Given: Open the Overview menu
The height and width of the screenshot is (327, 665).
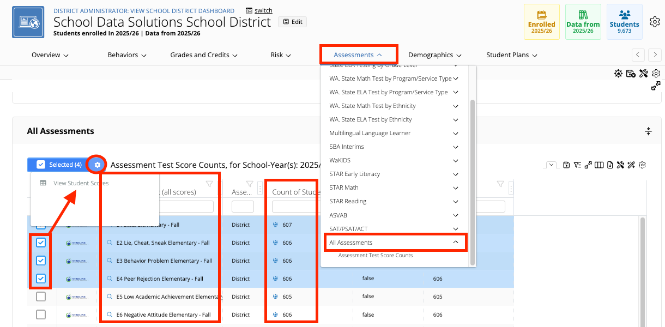Looking at the screenshot, I should [50, 55].
